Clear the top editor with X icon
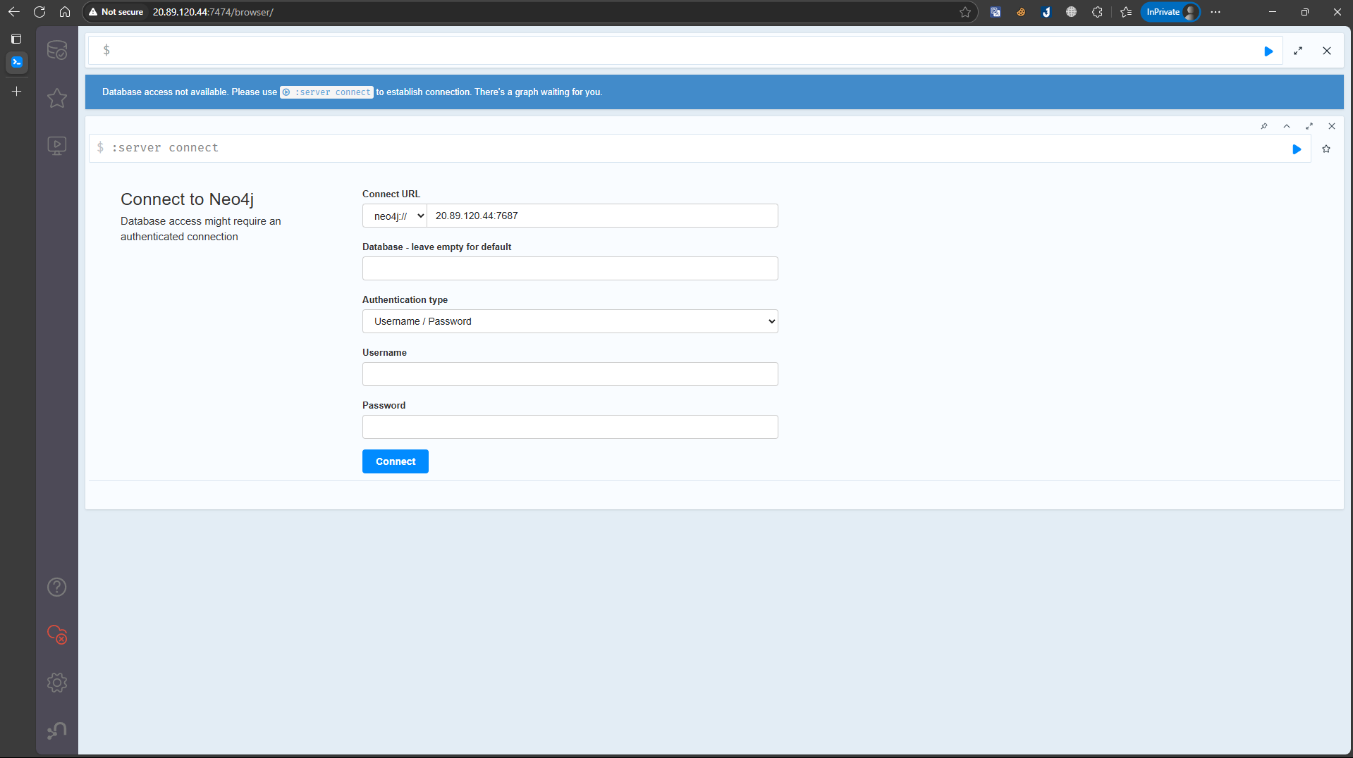Screen dimensions: 1353x758 click(1327, 51)
